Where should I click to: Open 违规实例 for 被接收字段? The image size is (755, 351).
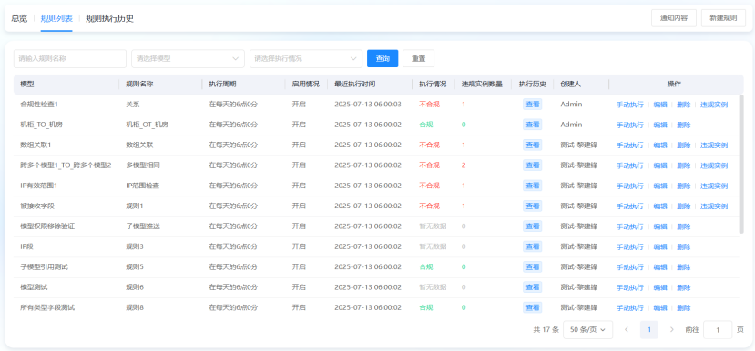coord(714,206)
